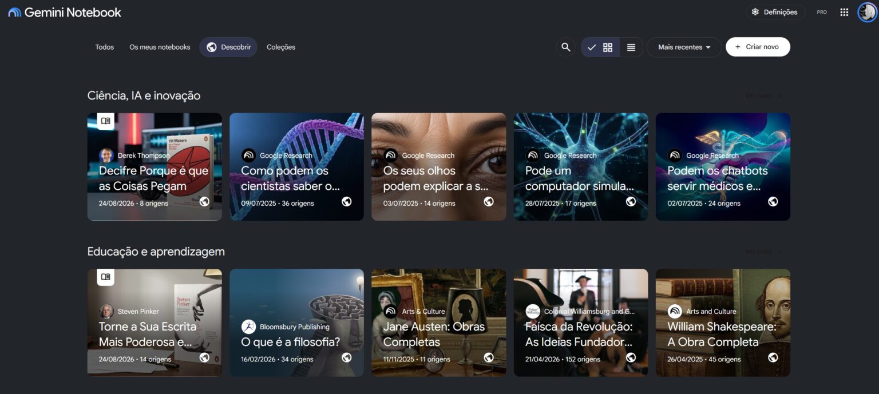Viewport: 879px width, 394px height.
Task: Click Steven Pinker author avatar
Action: [x=106, y=312]
